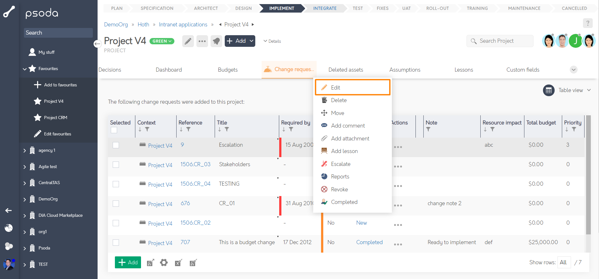The image size is (599, 279).
Task: Switch to the Budgets tab
Action: pyautogui.click(x=228, y=70)
